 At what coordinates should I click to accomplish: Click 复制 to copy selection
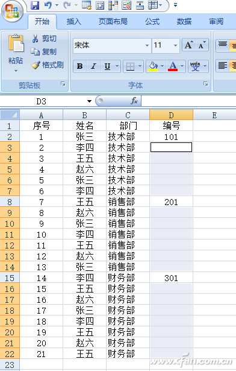44,52
